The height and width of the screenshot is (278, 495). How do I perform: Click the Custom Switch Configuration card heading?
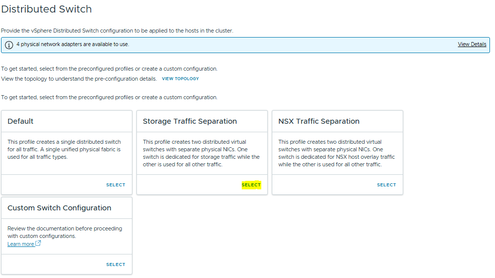[x=59, y=208]
